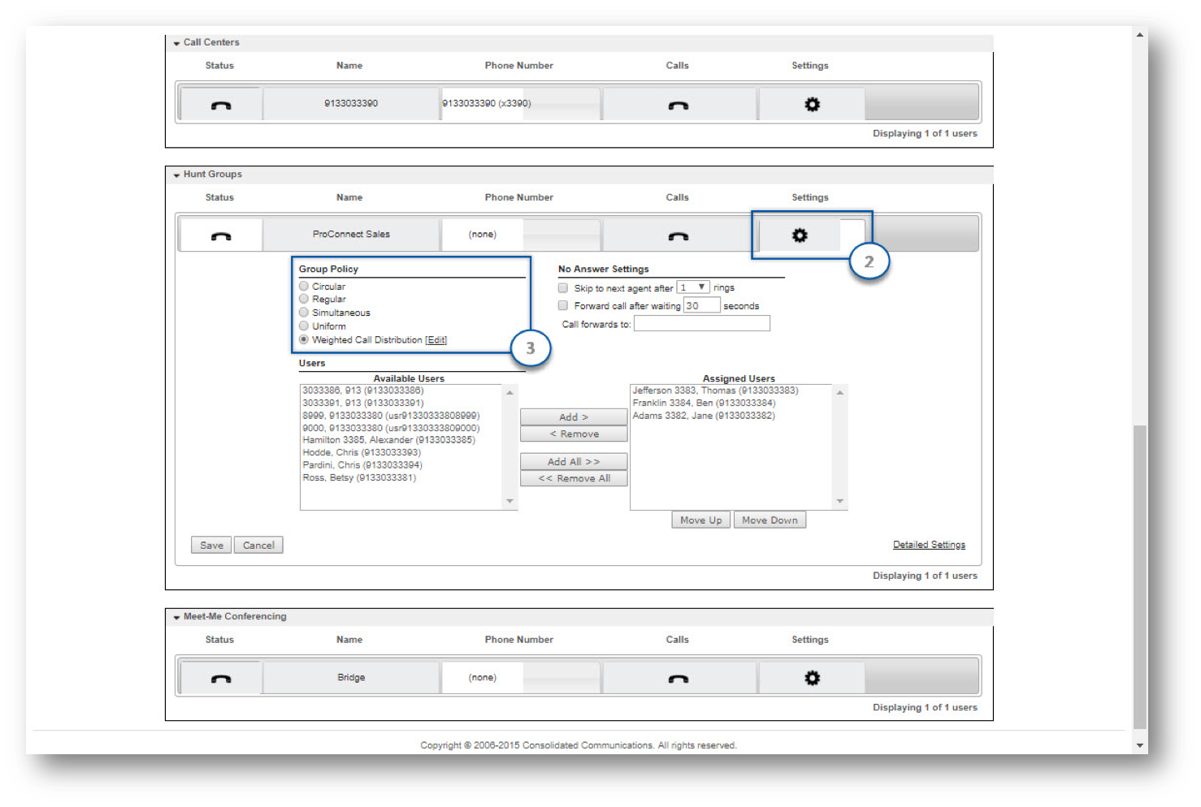Viewport: 1201px width, 807px height.
Task: Click the Add All >> button
Action: coord(574,462)
